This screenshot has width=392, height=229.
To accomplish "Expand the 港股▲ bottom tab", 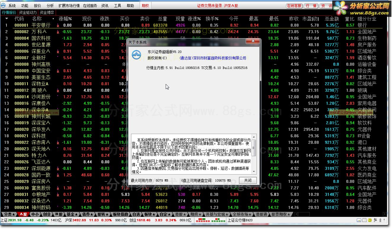I will tap(180, 214).
